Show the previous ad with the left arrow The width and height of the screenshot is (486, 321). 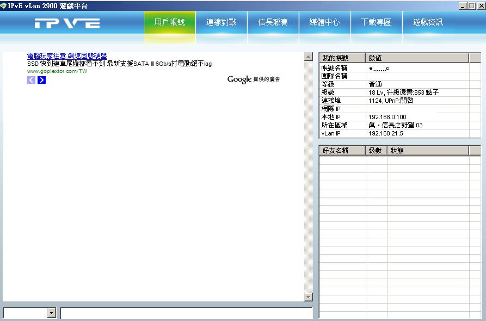tap(32, 80)
